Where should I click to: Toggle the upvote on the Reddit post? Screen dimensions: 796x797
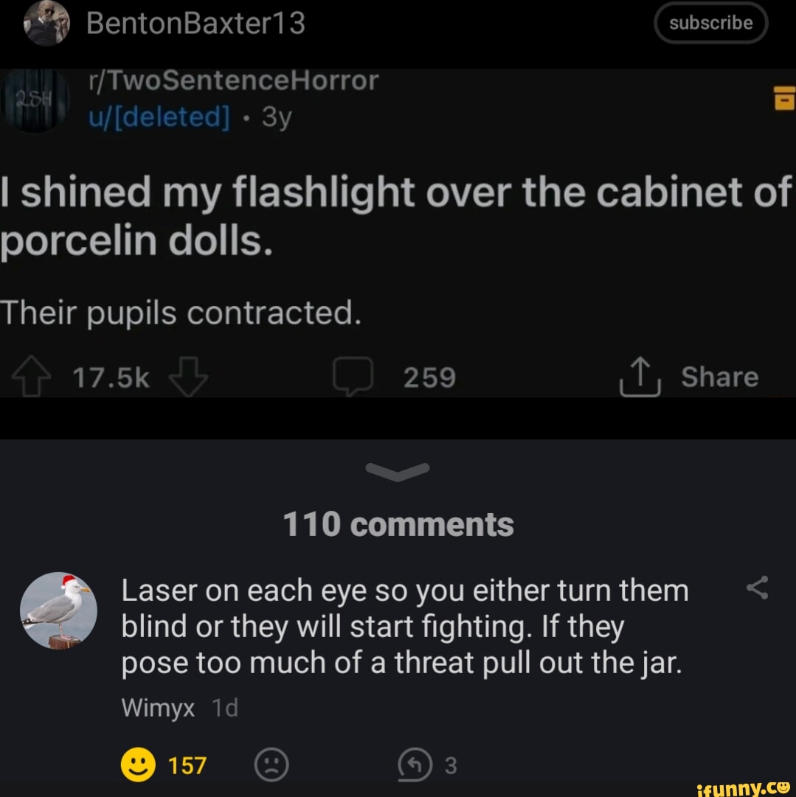click(x=30, y=376)
